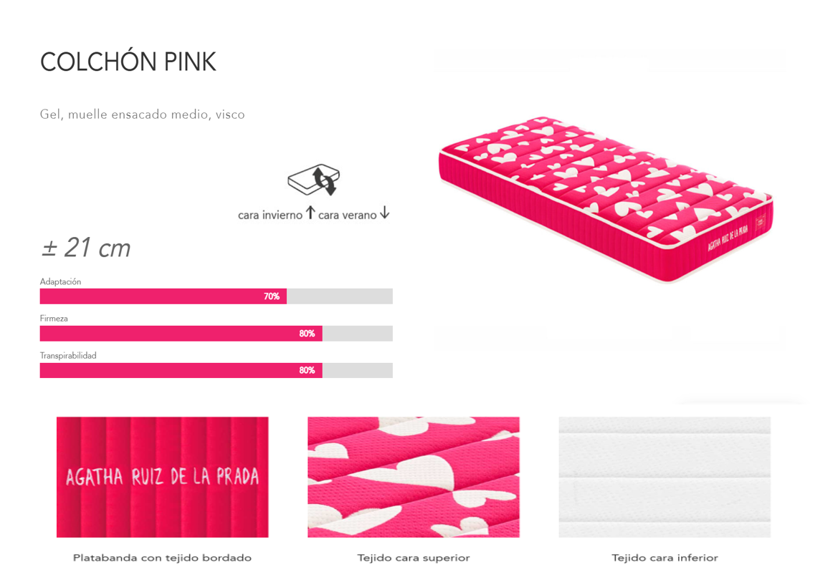This screenshot has height=582, width=833.
Task: Click the Transpirabilidad 80% progress bar
Action: click(x=216, y=370)
